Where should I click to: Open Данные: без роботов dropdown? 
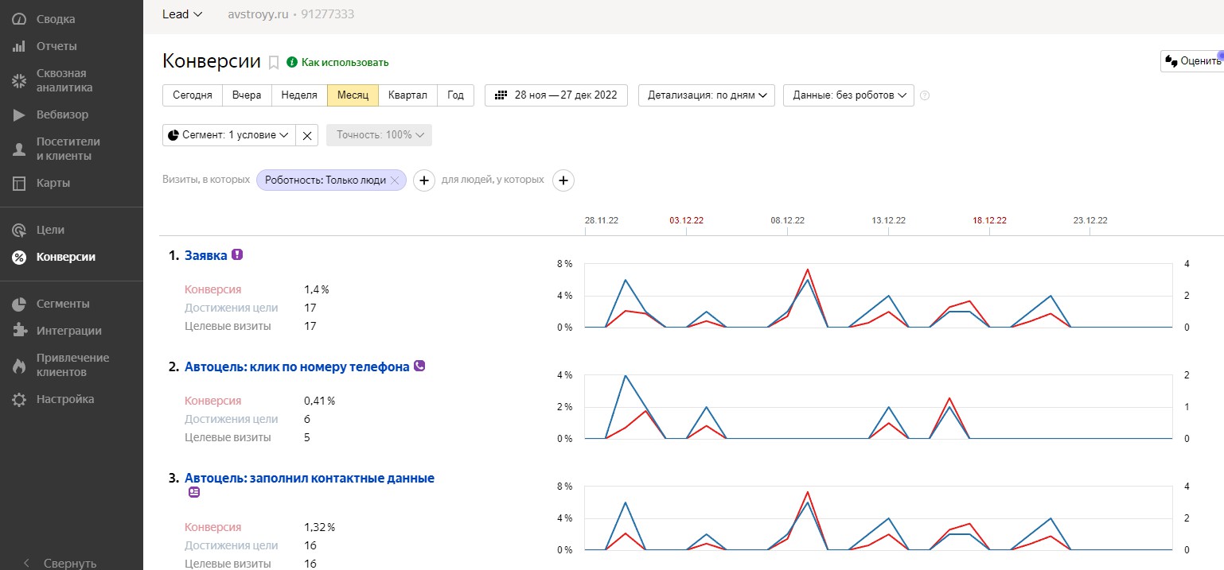848,95
